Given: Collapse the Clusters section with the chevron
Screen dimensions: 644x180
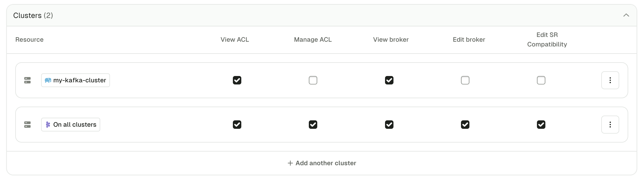Looking at the screenshot, I should (626, 15).
